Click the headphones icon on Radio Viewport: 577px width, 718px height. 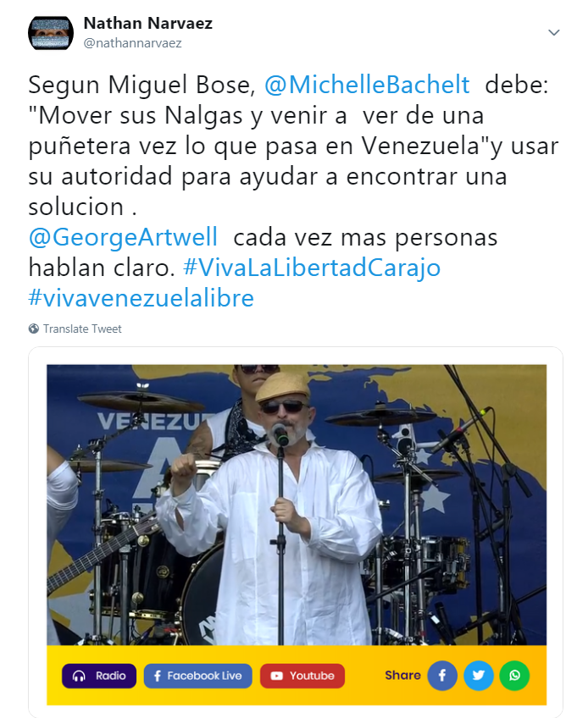click(79, 676)
